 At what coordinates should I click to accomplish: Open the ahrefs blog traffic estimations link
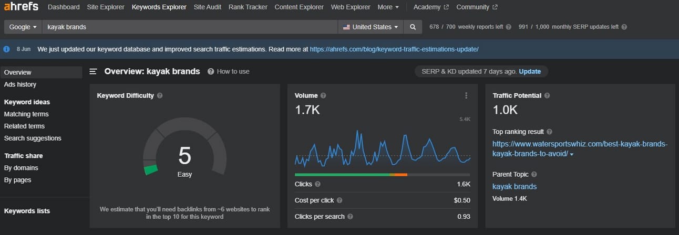point(394,49)
